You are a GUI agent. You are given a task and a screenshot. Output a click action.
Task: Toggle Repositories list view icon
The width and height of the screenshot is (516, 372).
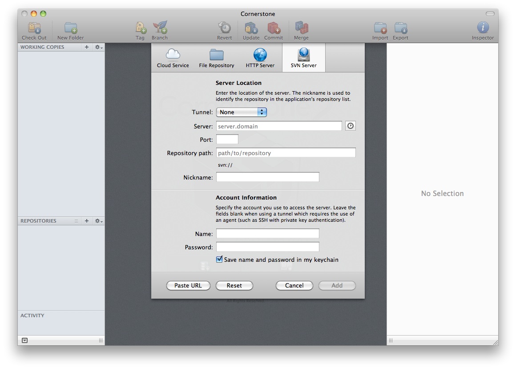pos(77,221)
